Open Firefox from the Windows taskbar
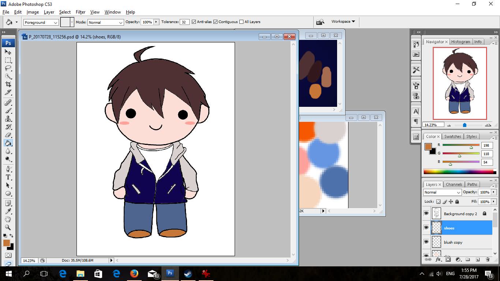Screen dimensions: 500x281 pyautogui.click(x=134, y=273)
